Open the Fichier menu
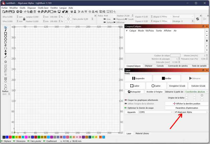The width and height of the screenshot is (210, 144). point(4,8)
